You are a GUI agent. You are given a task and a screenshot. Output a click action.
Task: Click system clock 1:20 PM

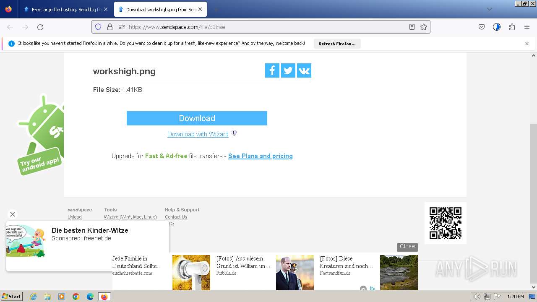click(x=516, y=297)
